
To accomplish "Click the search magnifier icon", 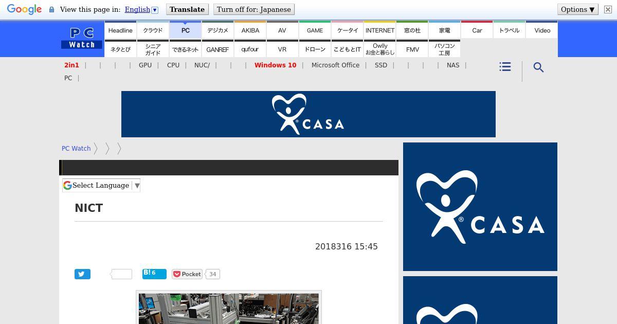I will [538, 67].
